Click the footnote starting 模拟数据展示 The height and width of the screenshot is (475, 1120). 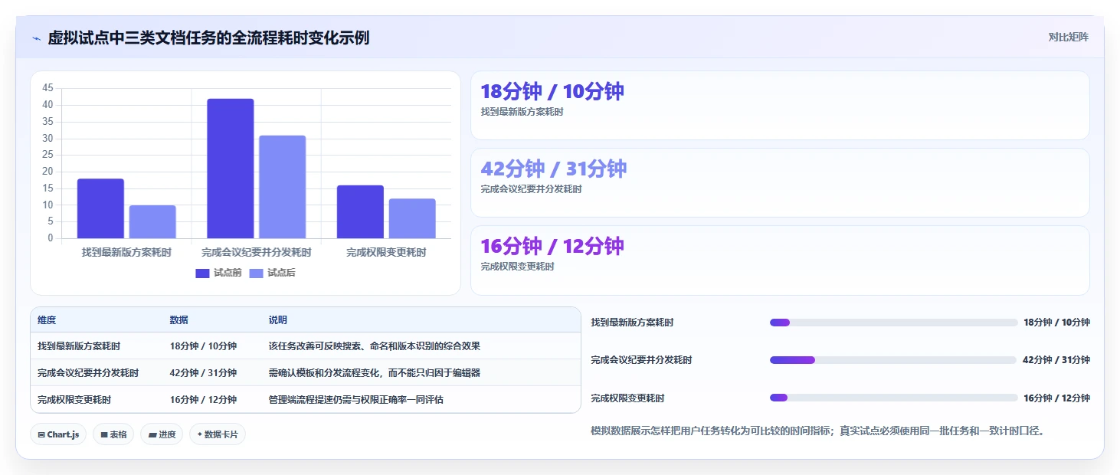click(x=817, y=431)
